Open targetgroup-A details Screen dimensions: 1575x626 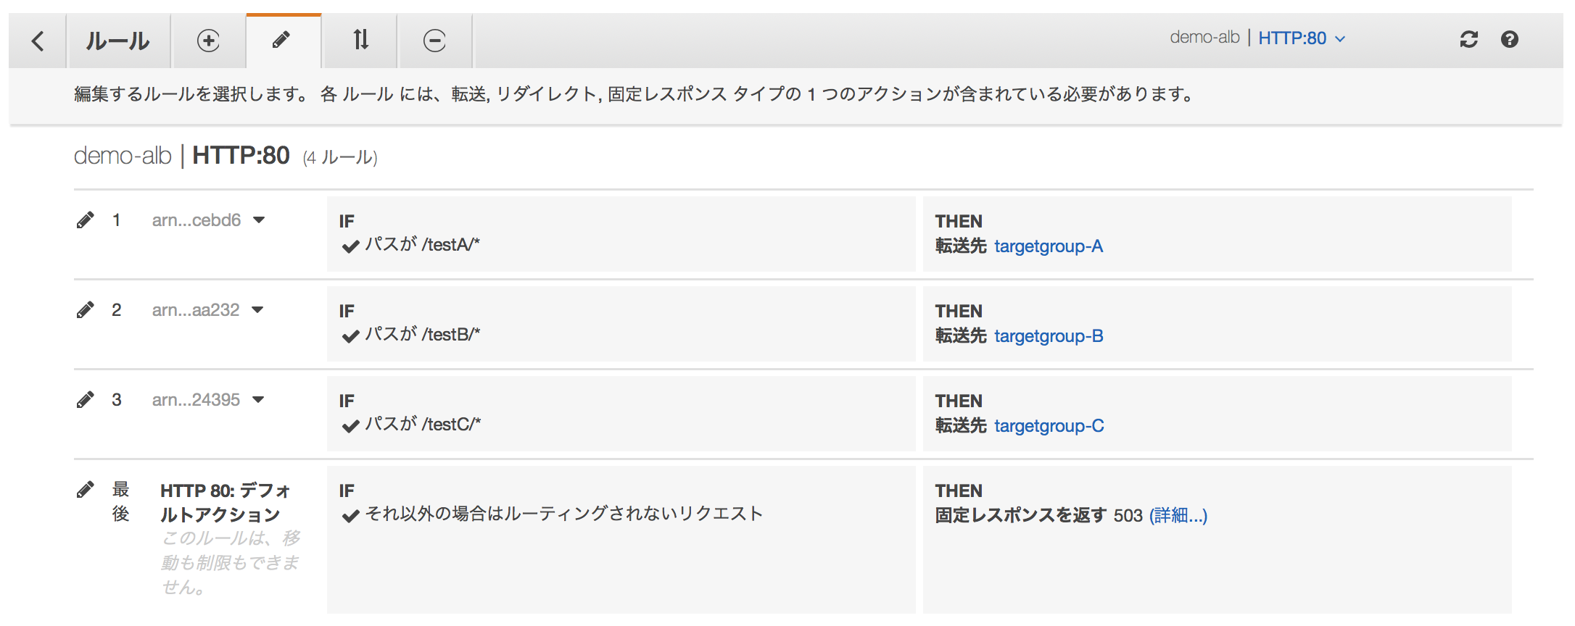(1049, 246)
